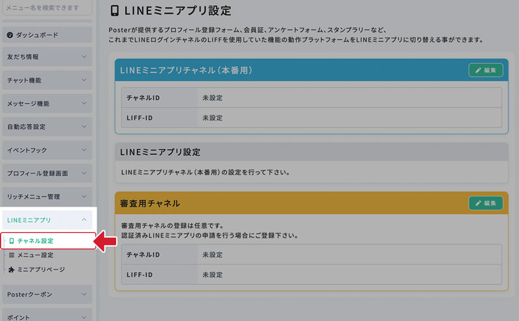Screen dimensions: 519x321
Task: Click the puzzle icon beside ミニアプリページ
Action: click(12, 269)
